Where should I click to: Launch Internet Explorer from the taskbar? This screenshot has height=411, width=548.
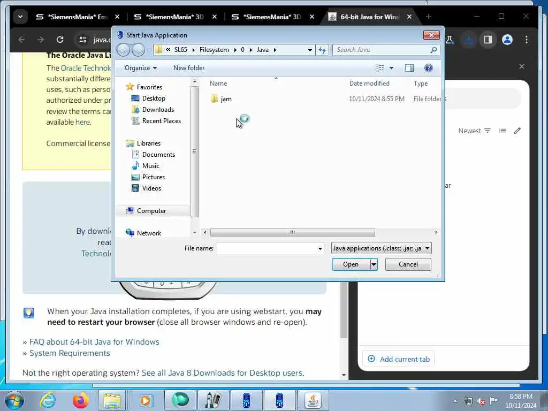click(x=48, y=400)
